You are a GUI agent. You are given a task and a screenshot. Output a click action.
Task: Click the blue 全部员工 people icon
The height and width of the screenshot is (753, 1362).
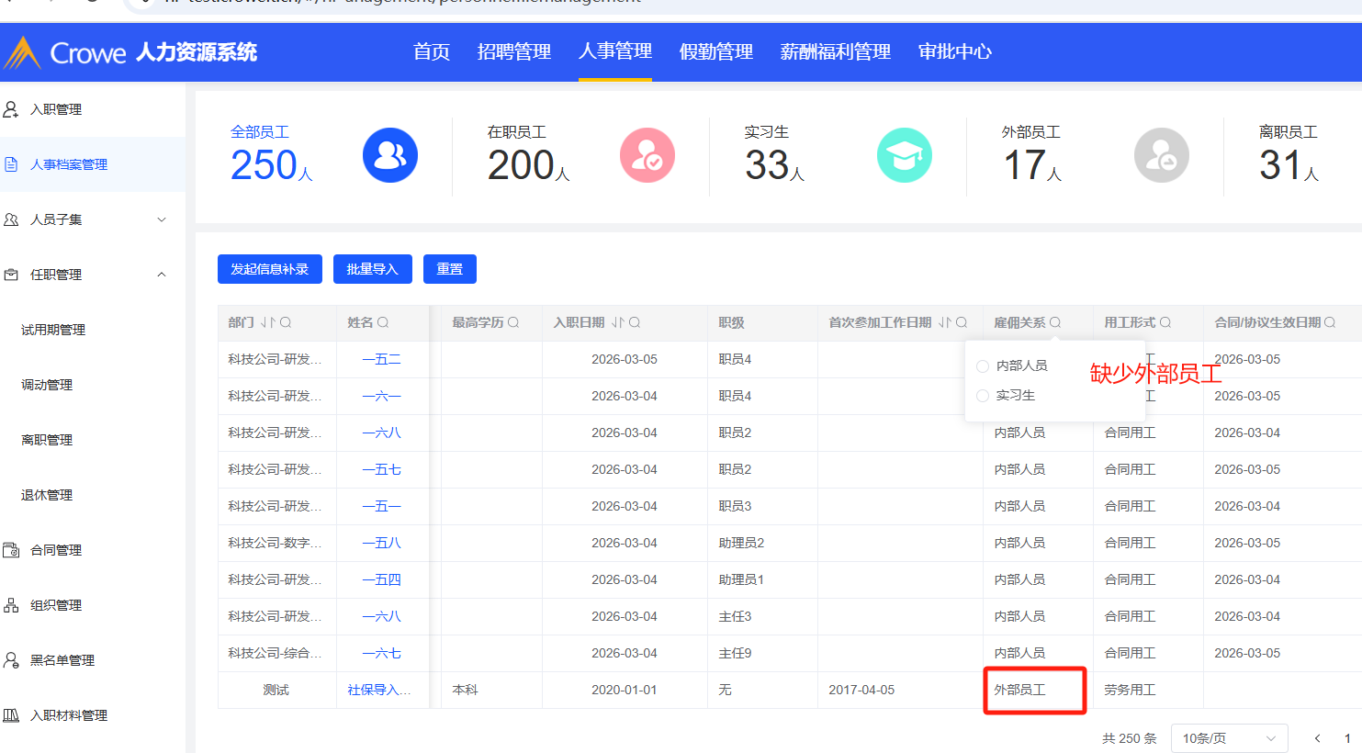[x=390, y=155]
